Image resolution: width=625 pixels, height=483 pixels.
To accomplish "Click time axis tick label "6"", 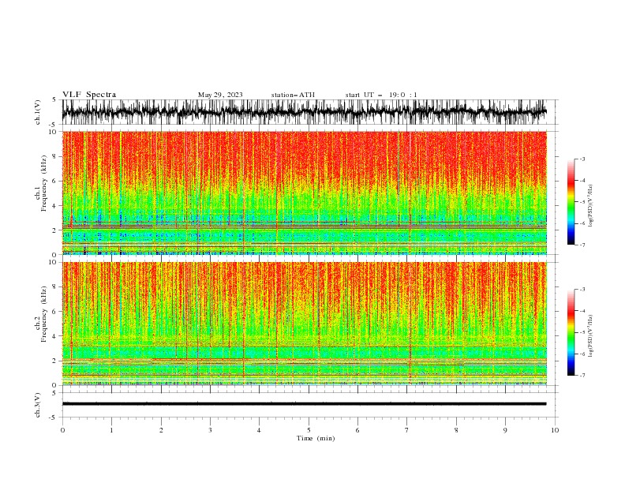I will point(357,430).
